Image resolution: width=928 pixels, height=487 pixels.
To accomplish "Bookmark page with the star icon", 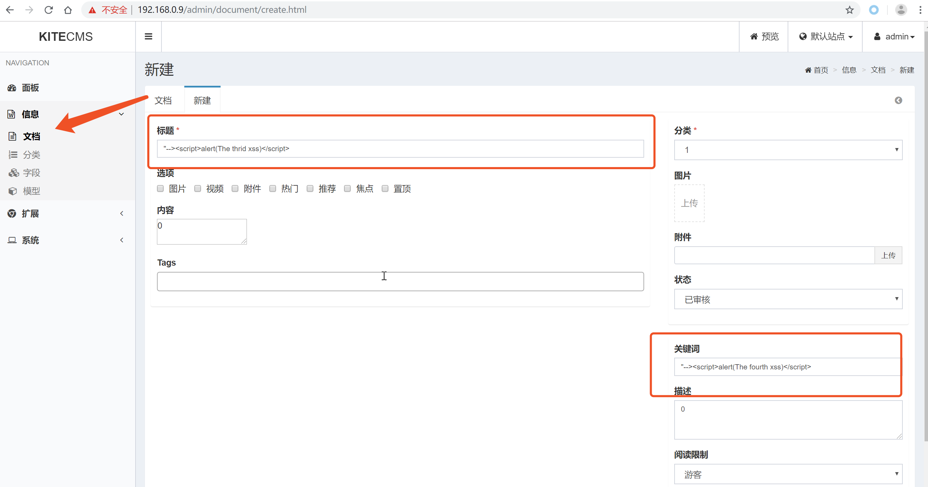I will point(850,10).
